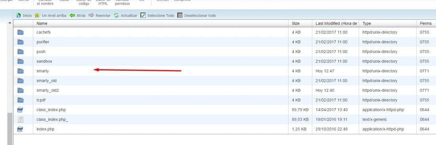This screenshot has height=145, width=436.
Task: Click the Editor de código toolbar item
Action: (84, 2)
